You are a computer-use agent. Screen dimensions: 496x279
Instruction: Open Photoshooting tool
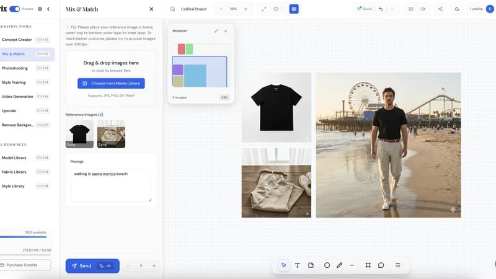click(x=26, y=68)
